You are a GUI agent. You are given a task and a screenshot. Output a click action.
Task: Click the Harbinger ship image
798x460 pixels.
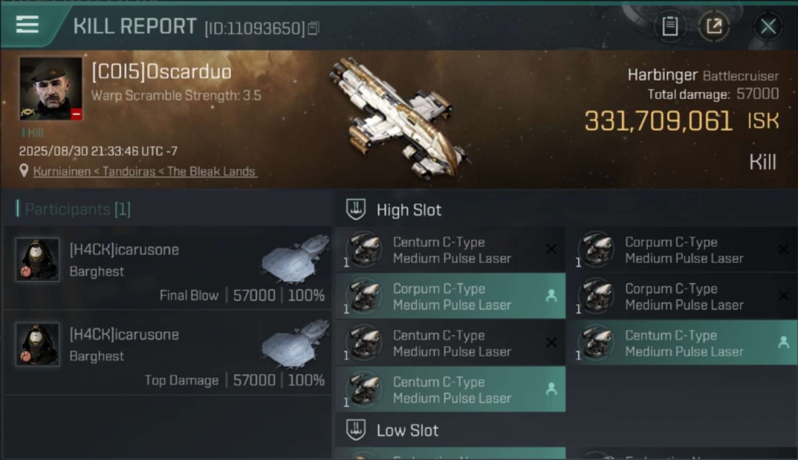point(398,117)
